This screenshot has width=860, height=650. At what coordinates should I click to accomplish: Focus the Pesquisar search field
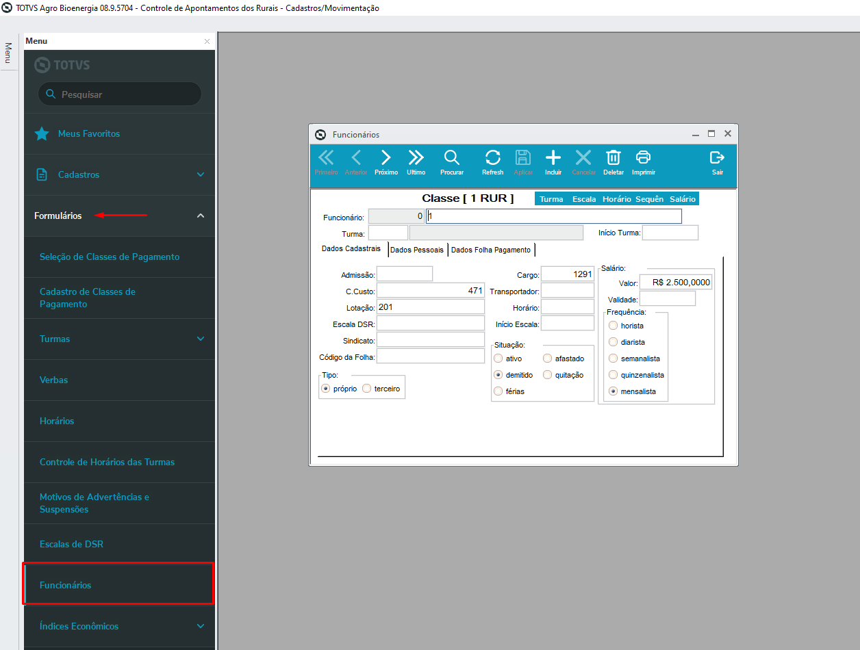120,94
